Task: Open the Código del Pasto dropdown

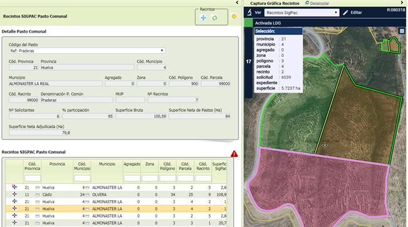Action: coord(87,51)
